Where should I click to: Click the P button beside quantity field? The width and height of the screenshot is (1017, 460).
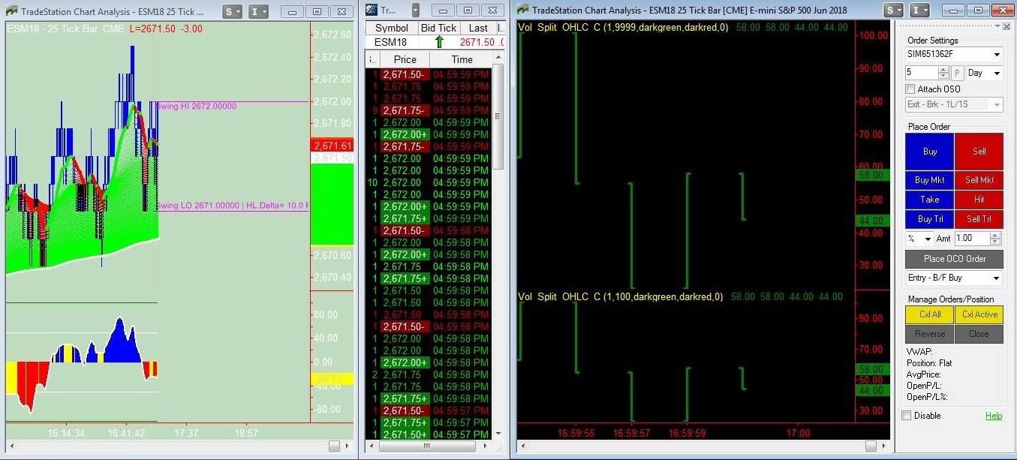958,73
